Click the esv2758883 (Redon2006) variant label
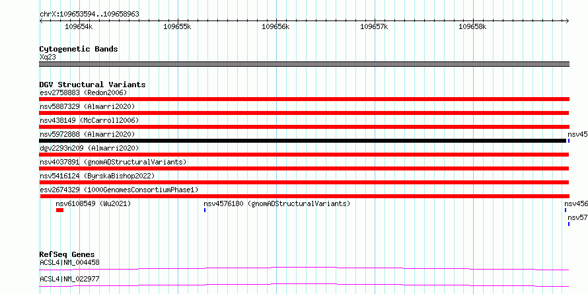Screen dimensions: 588x294 click(x=83, y=92)
